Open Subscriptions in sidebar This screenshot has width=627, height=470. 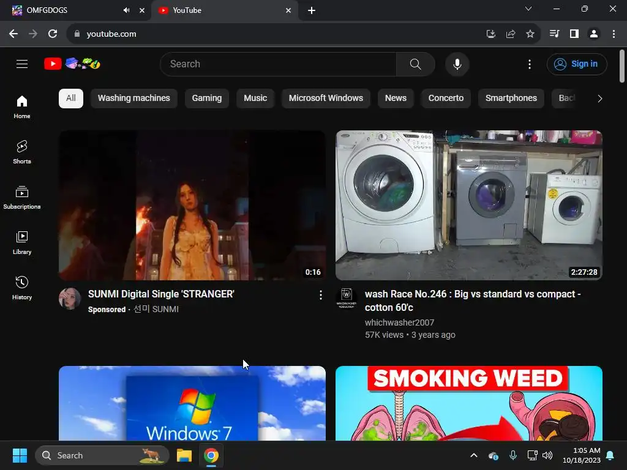[x=22, y=198]
